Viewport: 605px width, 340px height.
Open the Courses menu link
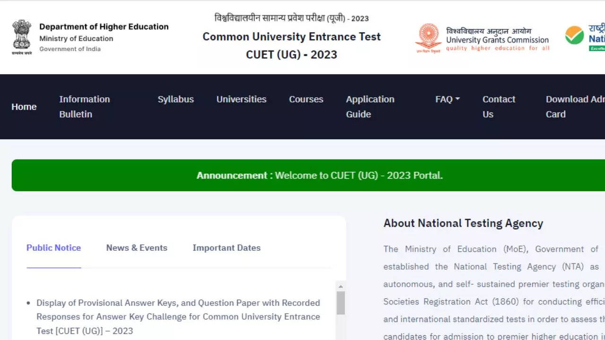pos(306,99)
